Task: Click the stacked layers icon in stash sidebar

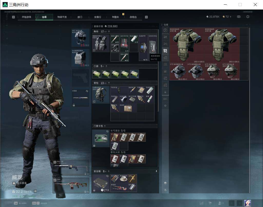Action: [165, 183]
